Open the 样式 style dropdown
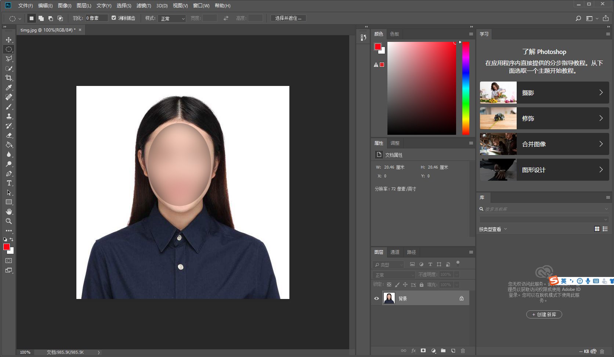The image size is (614, 357). coord(172,18)
